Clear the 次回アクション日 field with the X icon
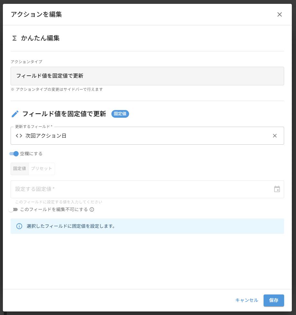This screenshot has width=296, height=315. (275, 136)
